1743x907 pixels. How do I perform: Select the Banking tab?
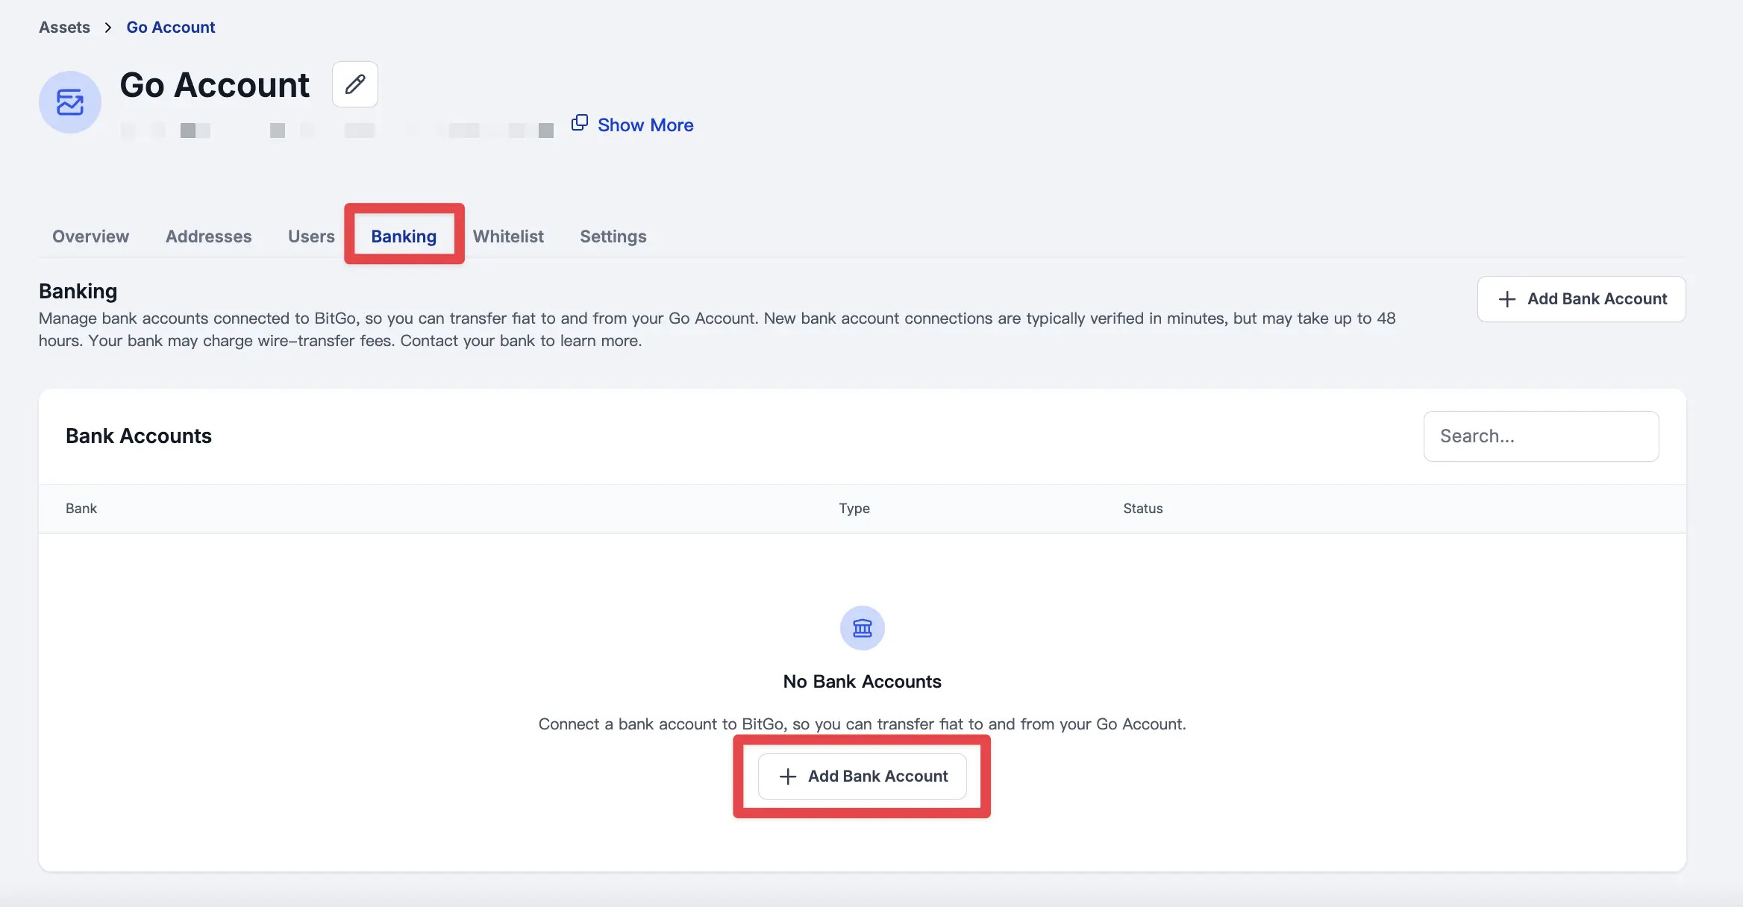coord(404,236)
